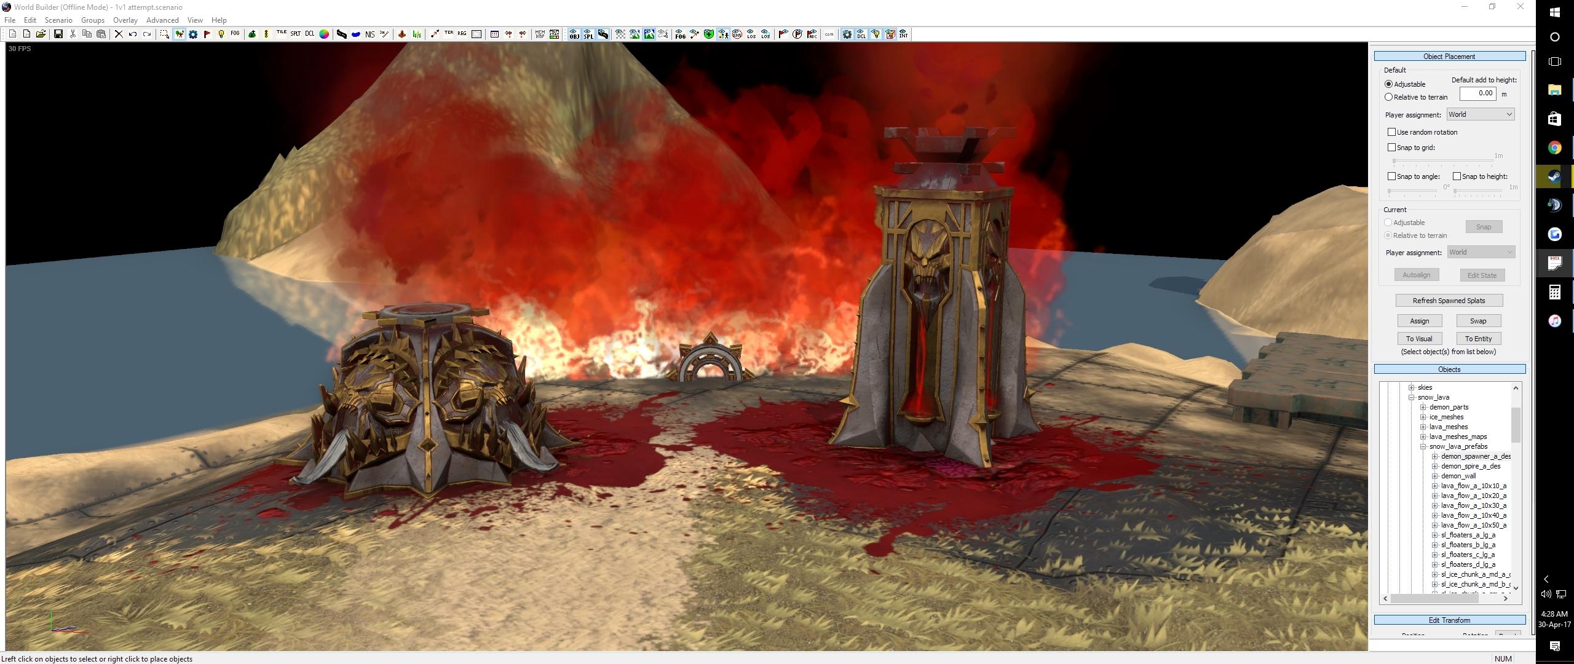Click the MEM STAT toolbar icon
1574x664 pixels.
554,34
